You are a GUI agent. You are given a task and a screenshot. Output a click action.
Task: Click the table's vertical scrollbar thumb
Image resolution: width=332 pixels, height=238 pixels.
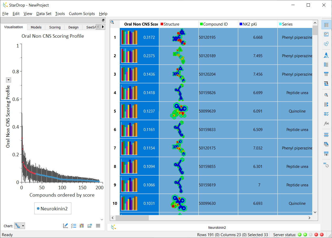tap(315, 30)
